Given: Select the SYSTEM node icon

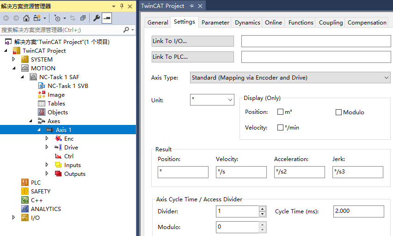Looking at the screenshot, I should point(25,59).
